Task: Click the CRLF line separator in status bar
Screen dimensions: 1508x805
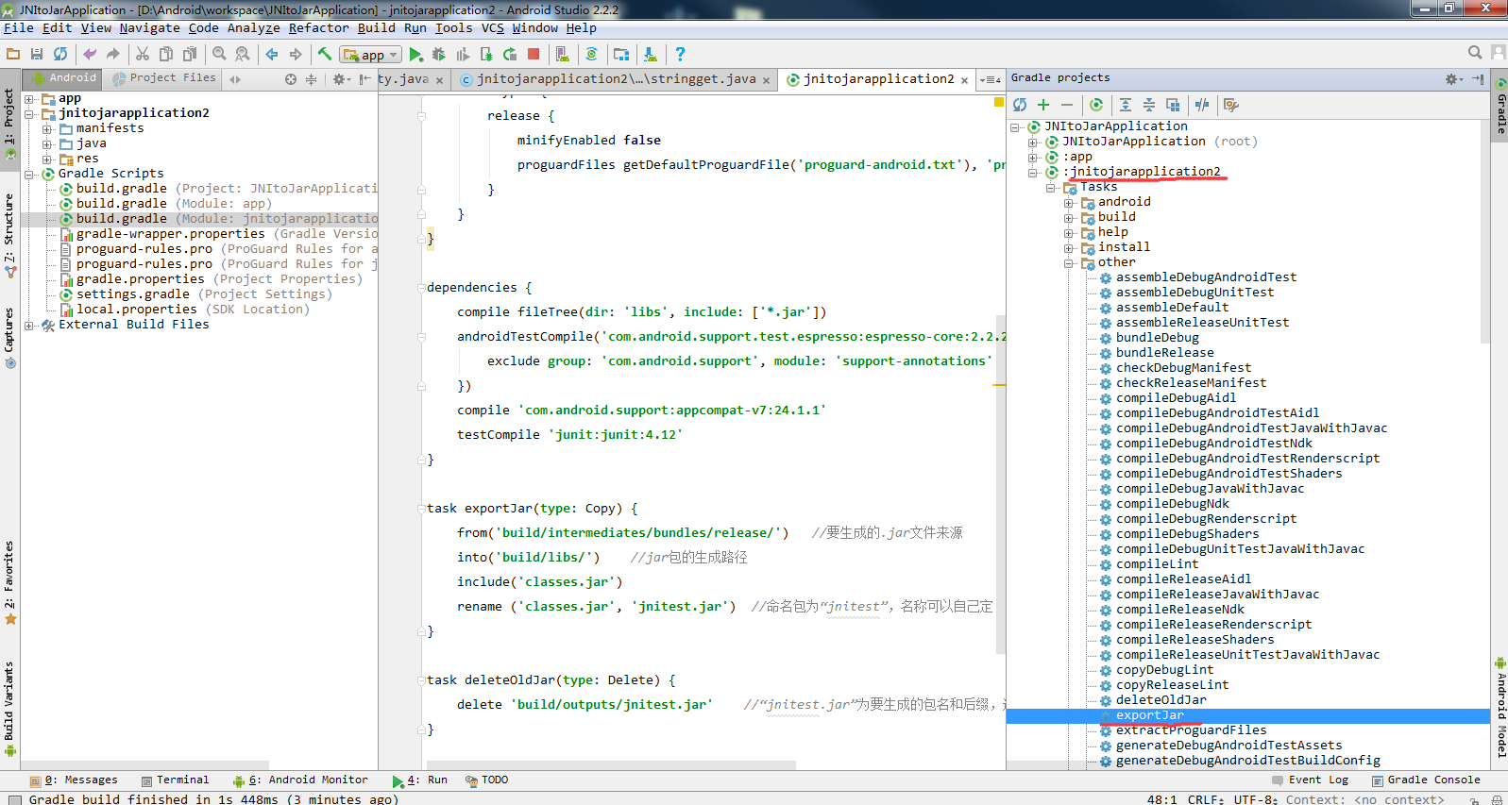Action: click(1206, 799)
